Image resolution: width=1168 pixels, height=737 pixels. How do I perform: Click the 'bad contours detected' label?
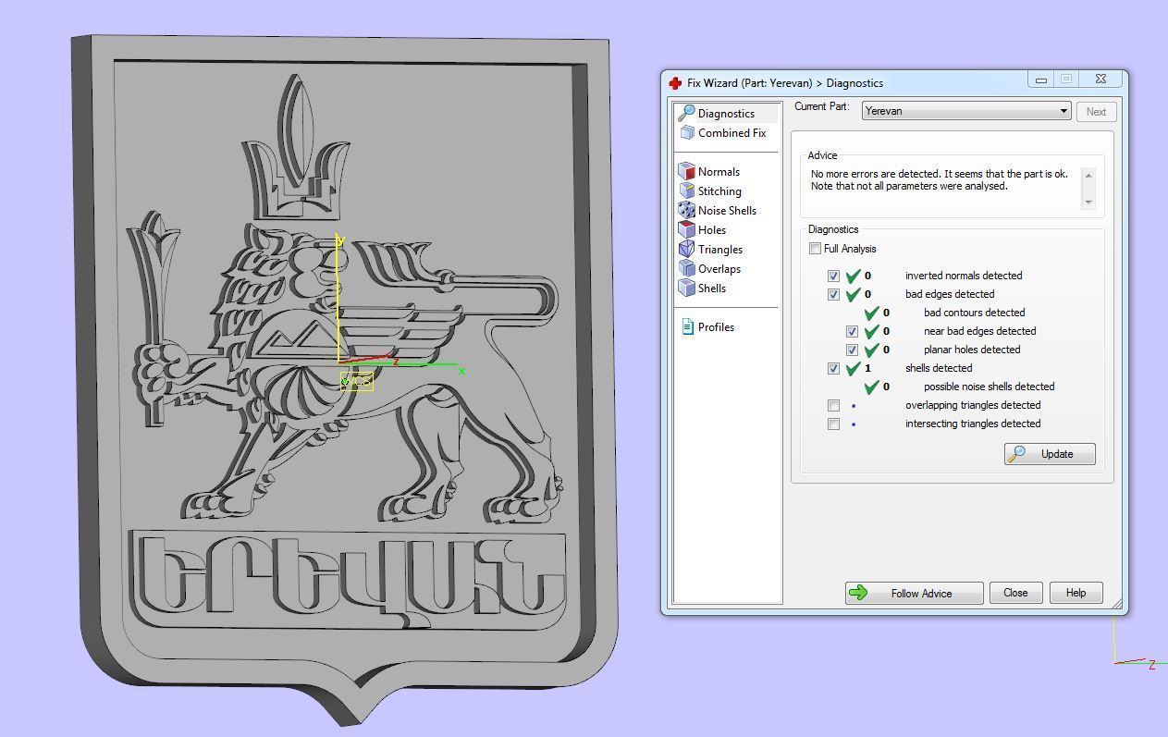[974, 313]
